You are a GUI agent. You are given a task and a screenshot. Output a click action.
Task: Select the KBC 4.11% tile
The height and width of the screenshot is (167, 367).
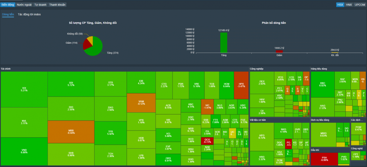pos(191,105)
